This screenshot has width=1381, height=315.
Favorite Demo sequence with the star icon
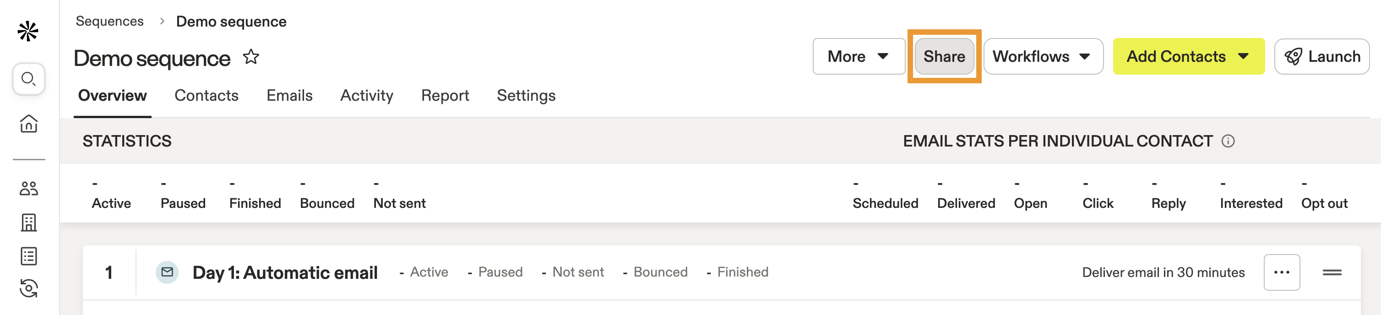click(251, 57)
